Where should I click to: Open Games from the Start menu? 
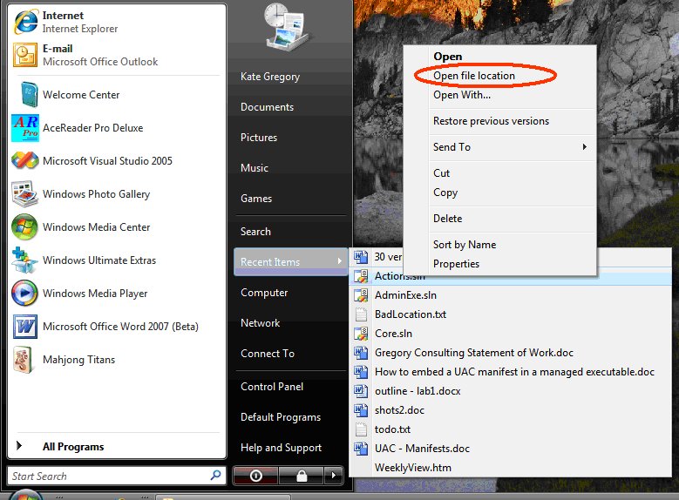256,199
